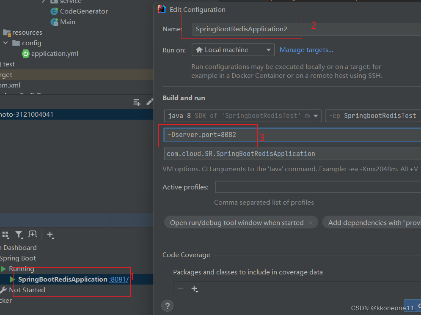Open the java 8 SDK dropdown
This screenshot has height=315, width=421.
243,116
